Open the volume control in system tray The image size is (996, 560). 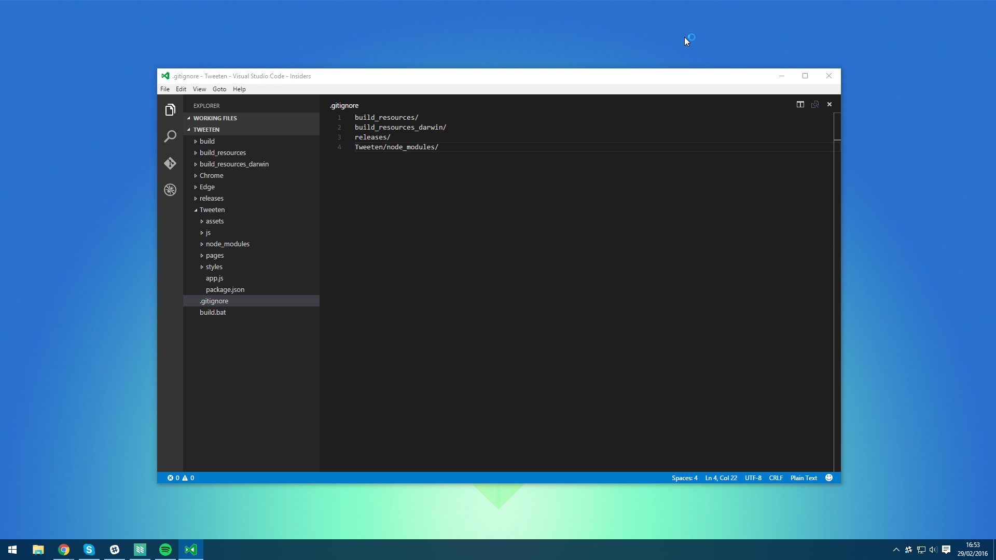(933, 550)
